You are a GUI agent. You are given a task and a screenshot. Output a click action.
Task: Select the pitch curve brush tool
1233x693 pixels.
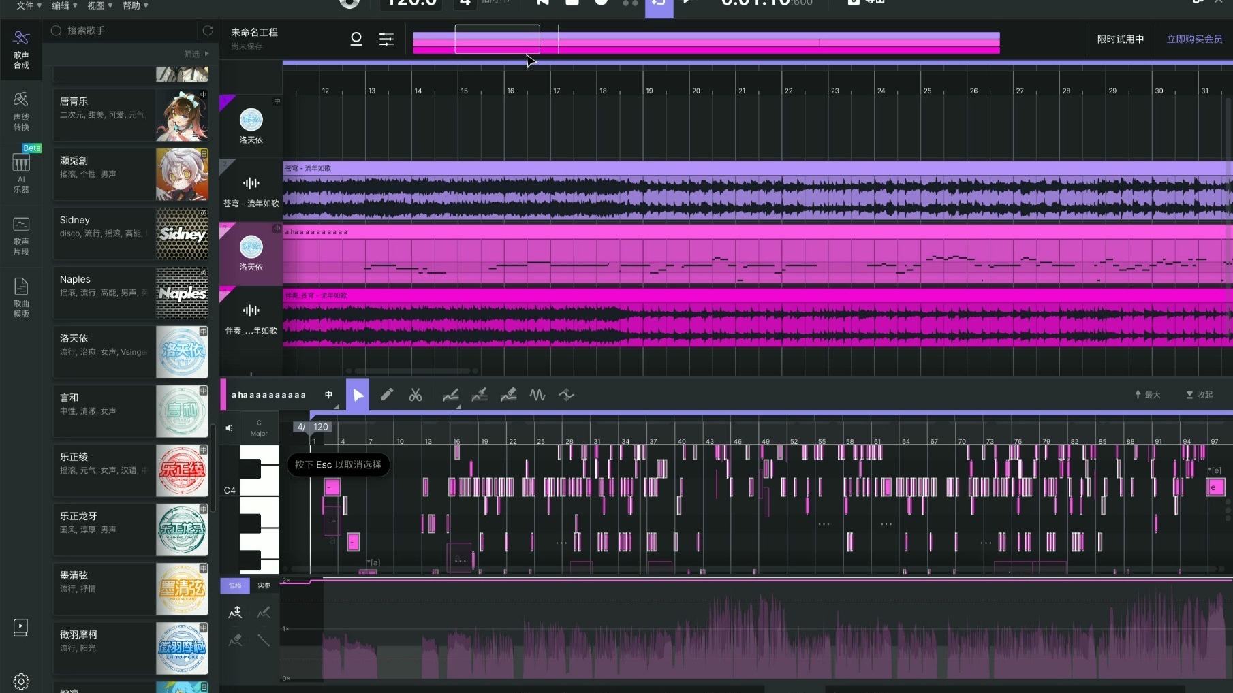(480, 395)
